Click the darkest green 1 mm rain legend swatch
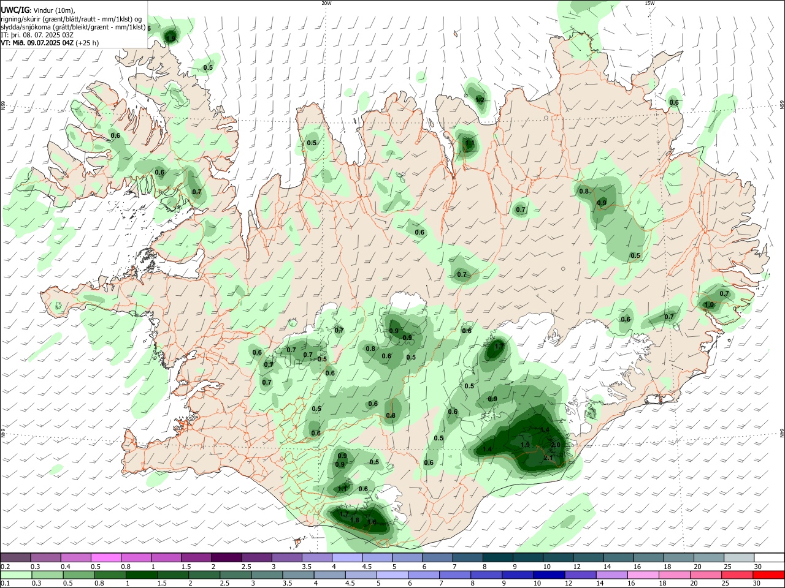 pyautogui.click(x=142, y=575)
